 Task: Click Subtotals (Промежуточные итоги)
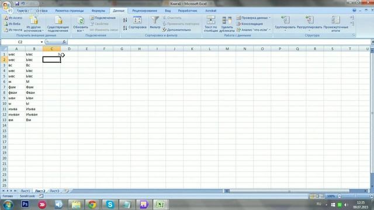(x=335, y=24)
